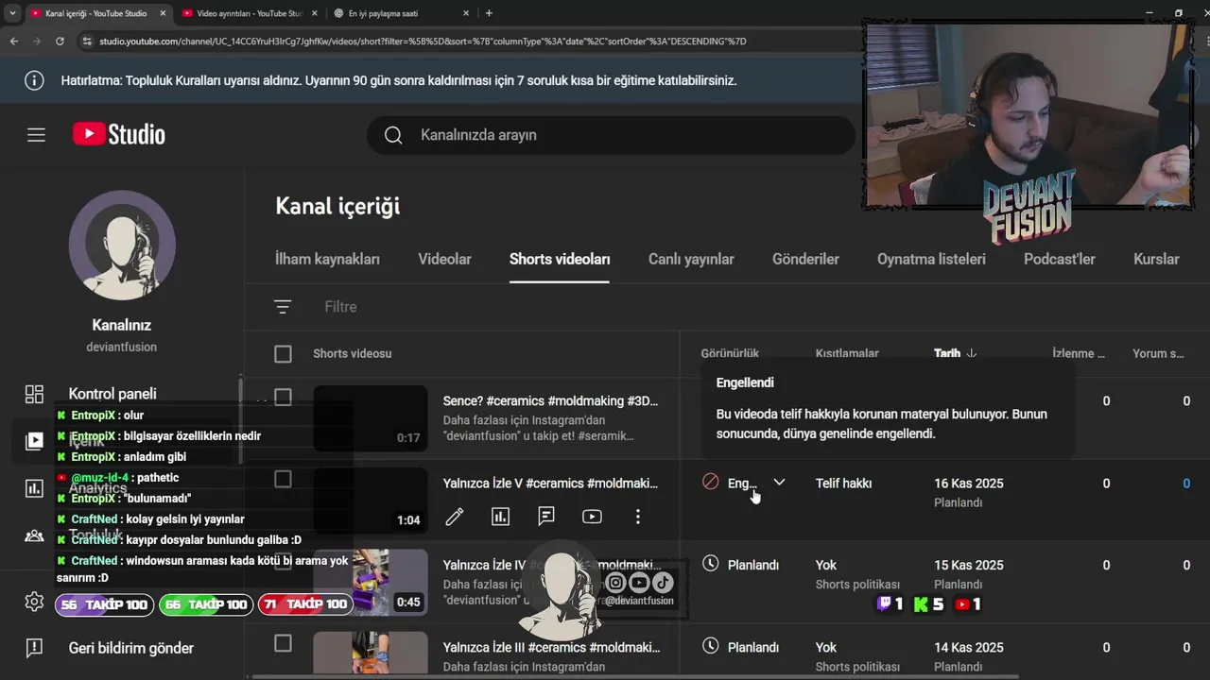Click the reminder info icon
This screenshot has height=680, width=1210.
34,80
